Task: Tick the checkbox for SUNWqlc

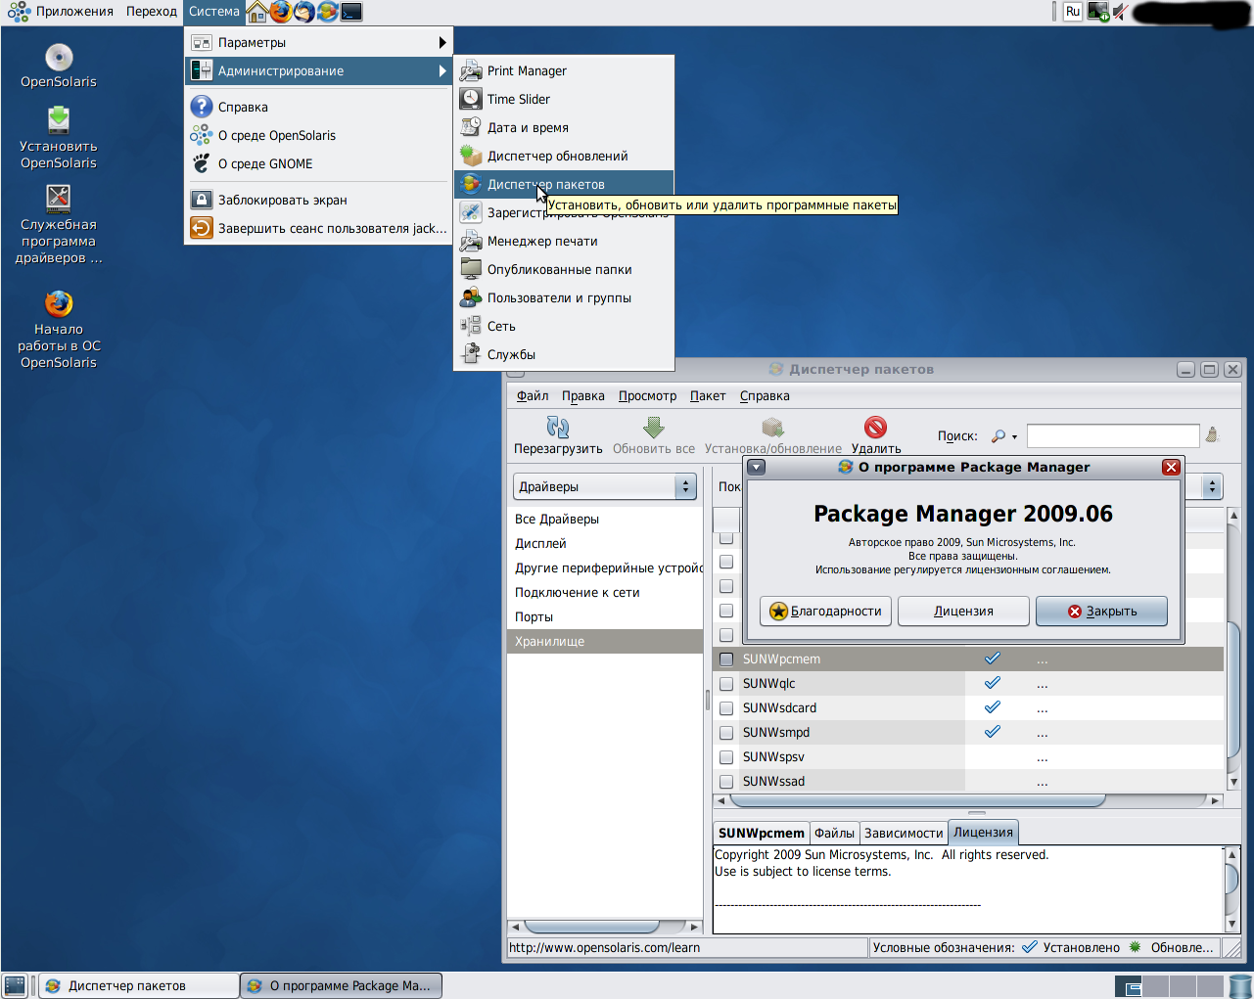Action: 726,684
